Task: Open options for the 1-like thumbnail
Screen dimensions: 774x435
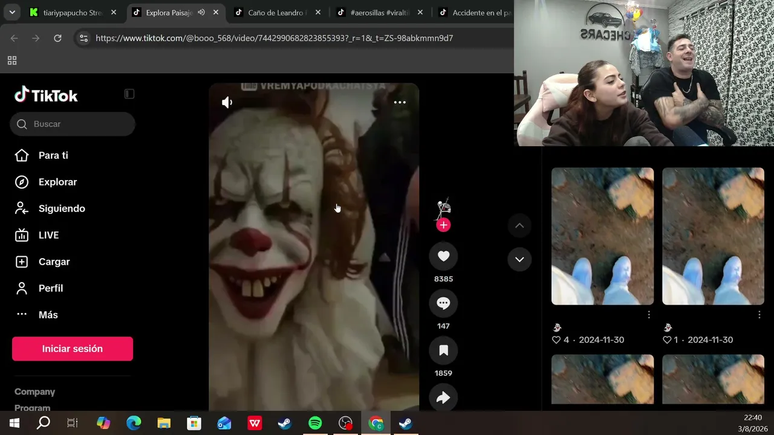Action: coord(759,315)
